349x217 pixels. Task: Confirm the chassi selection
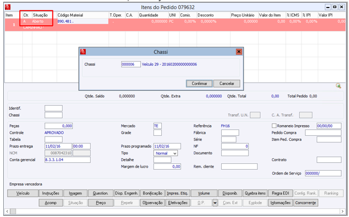199,84
